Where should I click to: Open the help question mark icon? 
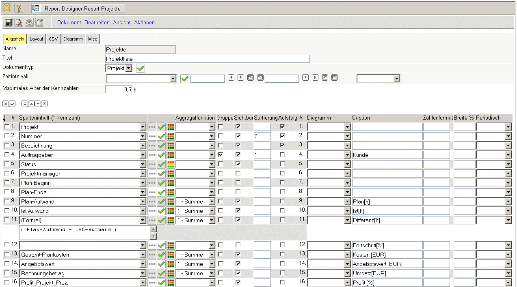[19, 8]
